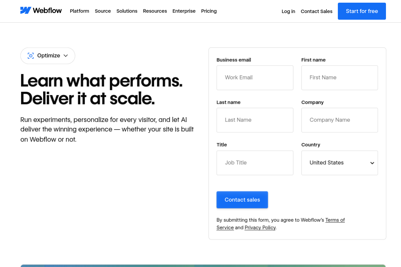401x267 pixels.
Task: Focus the Last Name field
Action: pos(255,120)
